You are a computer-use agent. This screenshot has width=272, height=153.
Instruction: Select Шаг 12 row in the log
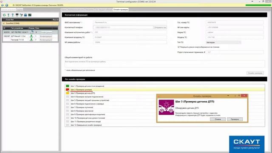pos(165,125)
